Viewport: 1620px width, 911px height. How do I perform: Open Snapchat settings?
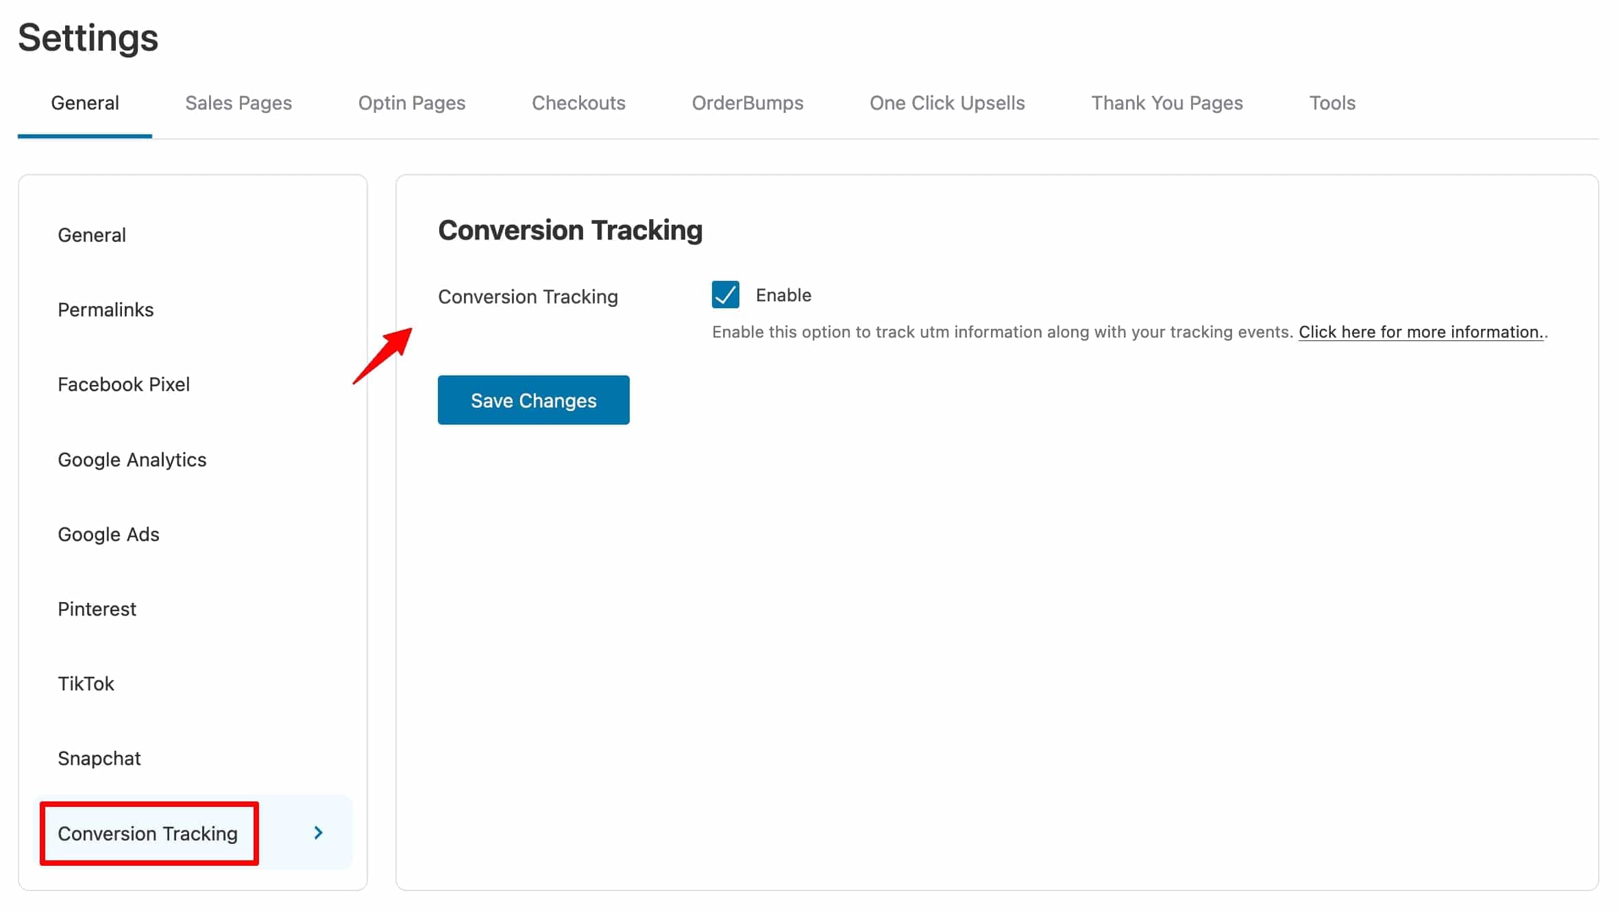(99, 758)
